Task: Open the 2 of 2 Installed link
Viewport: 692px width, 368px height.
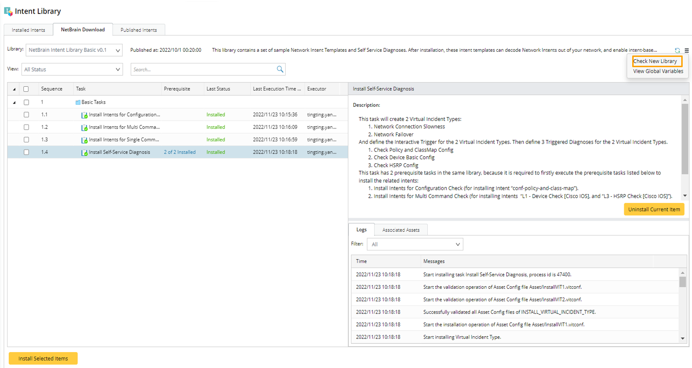Action: [x=180, y=152]
